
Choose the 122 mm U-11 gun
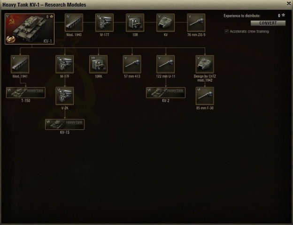(166, 64)
